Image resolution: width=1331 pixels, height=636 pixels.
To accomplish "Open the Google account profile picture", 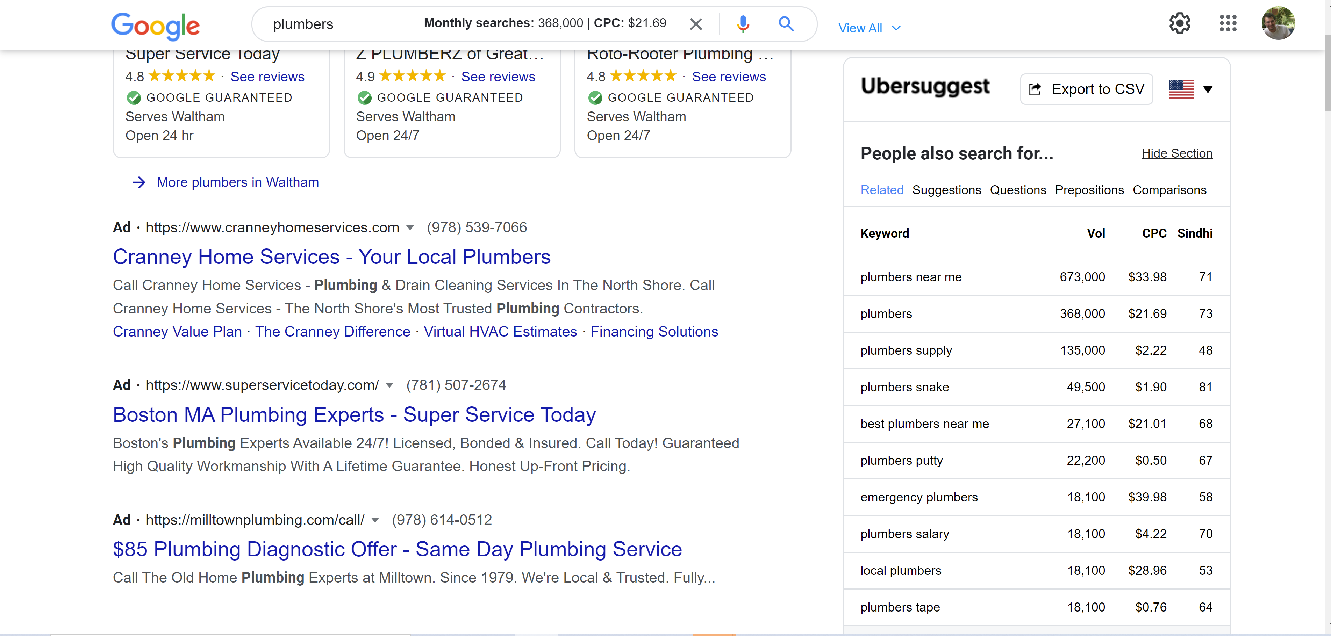I will point(1278,23).
